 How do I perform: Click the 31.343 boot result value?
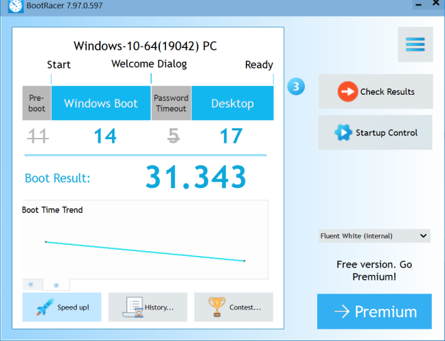click(196, 177)
